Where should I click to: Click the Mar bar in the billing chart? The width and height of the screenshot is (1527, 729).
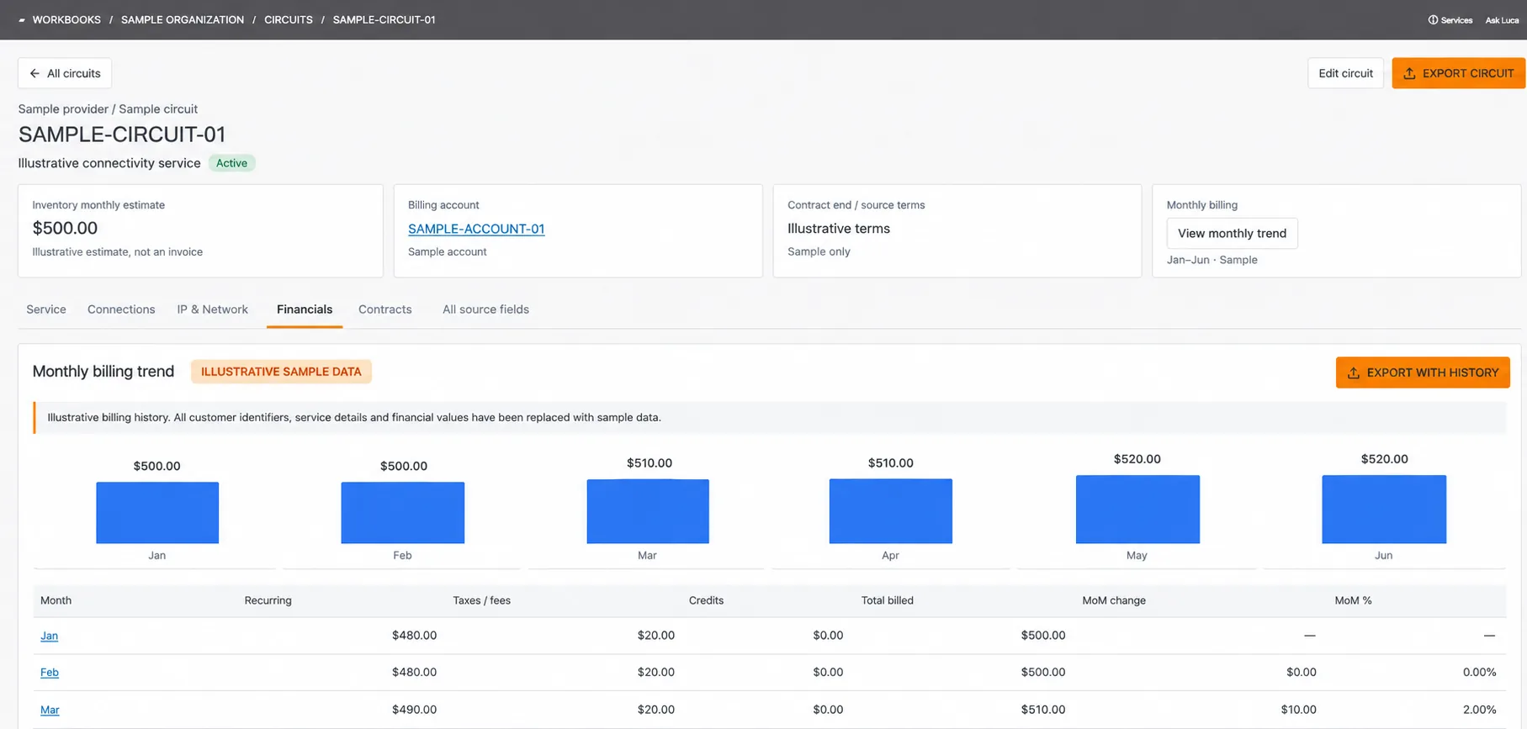coord(648,511)
